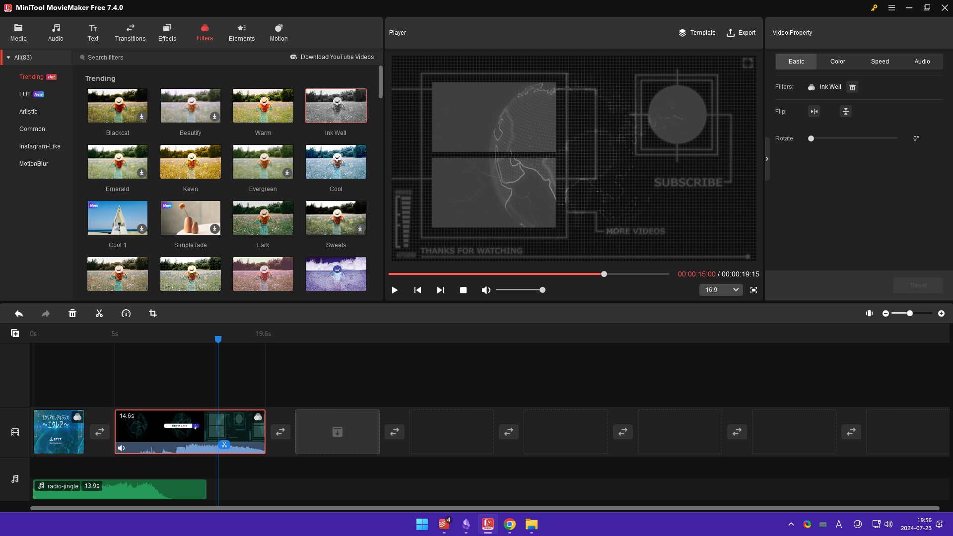Click Add track icon on timeline
The height and width of the screenshot is (536, 953).
pos(15,334)
